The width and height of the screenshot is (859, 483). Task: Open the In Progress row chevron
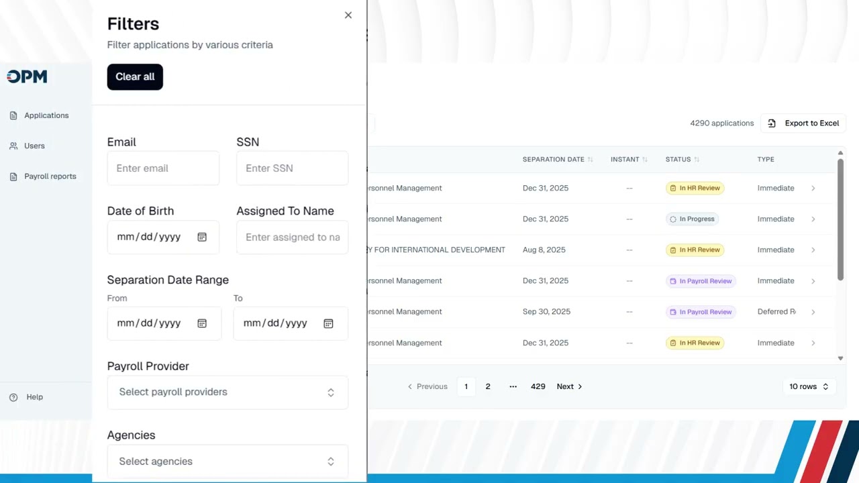[x=813, y=219]
